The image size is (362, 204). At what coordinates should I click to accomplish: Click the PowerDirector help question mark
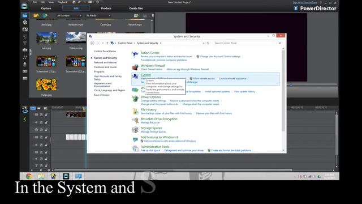(321, 2)
